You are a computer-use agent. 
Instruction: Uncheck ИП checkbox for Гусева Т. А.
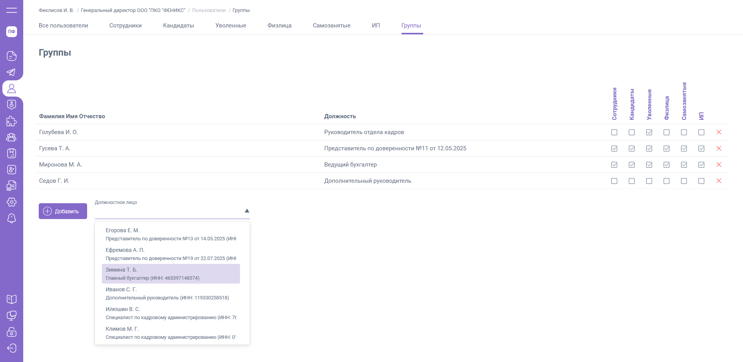click(x=701, y=148)
